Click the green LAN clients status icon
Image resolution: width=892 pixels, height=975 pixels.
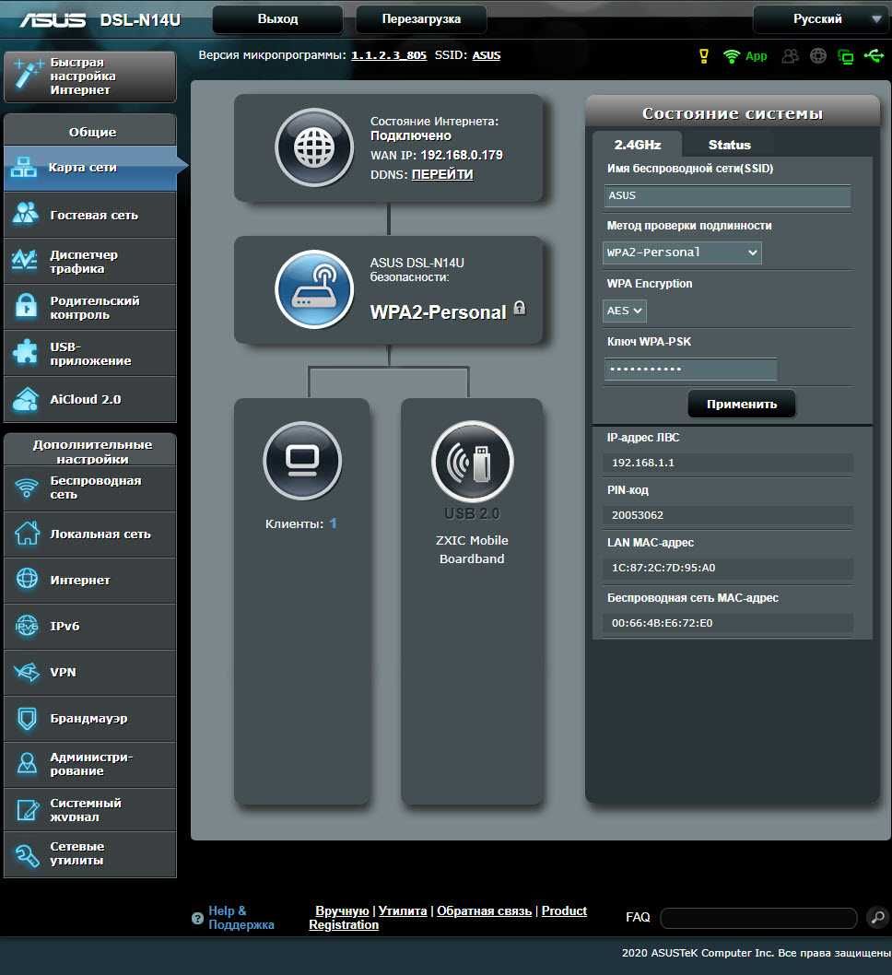[845, 56]
